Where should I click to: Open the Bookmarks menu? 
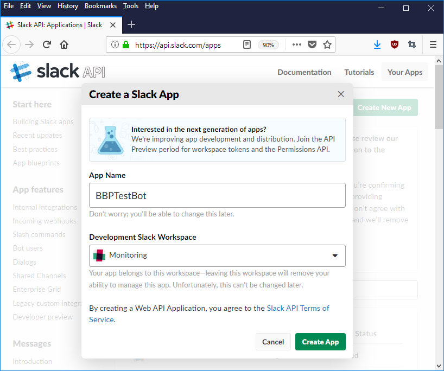100,6
